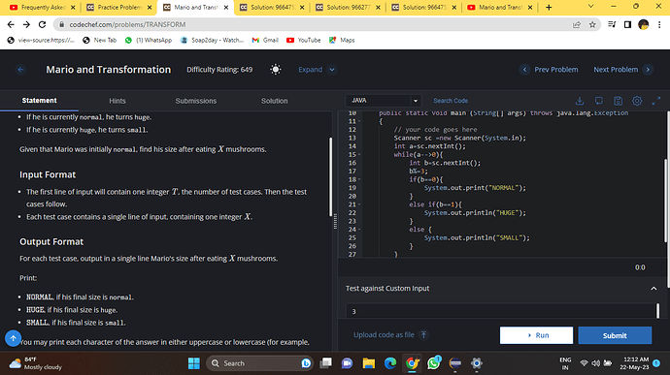Image resolution: width=670 pixels, height=375 pixels.
Task: Click the browser forward arrow
Action: pos(26,25)
